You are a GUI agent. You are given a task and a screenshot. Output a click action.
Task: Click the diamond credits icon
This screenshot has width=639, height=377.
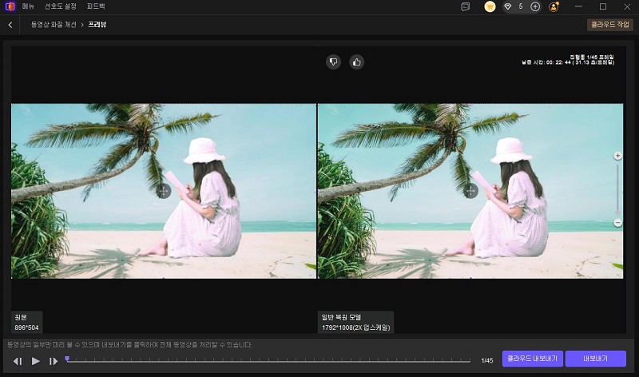pos(509,6)
